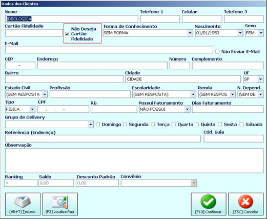The width and height of the screenshot is (267, 219).
Task: Click the keyboard icon for Teclado
Action: (23, 202)
